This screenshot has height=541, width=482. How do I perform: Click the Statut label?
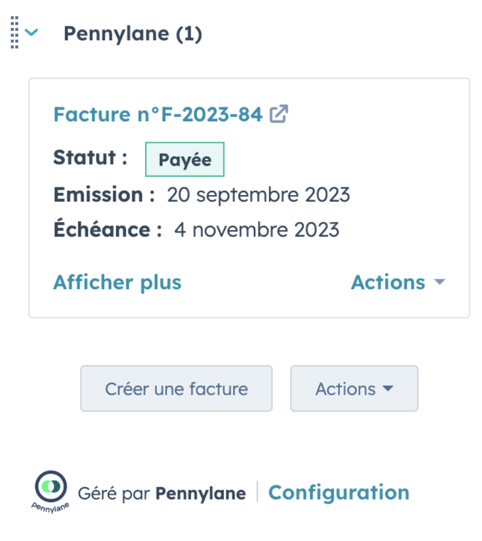tap(90, 157)
